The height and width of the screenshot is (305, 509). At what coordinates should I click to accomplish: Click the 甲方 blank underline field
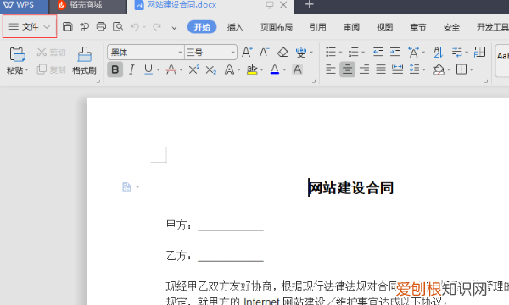click(231, 225)
